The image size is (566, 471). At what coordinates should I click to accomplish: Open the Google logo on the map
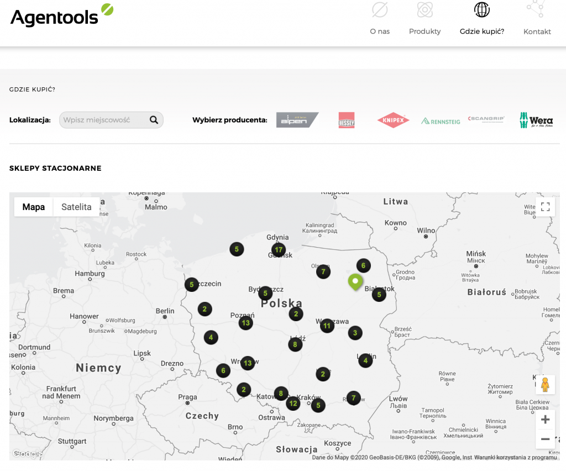[28, 453]
